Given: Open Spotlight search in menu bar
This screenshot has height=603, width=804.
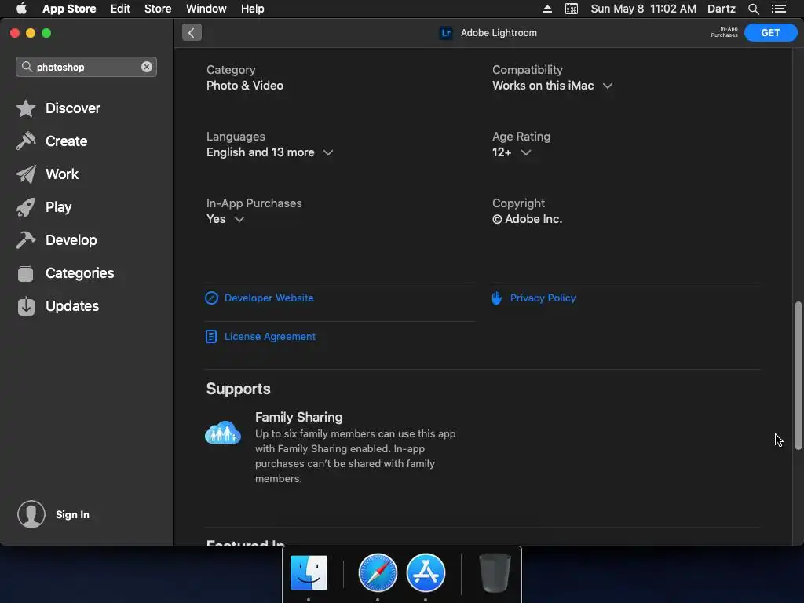Looking at the screenshot, I should (753, 9).
